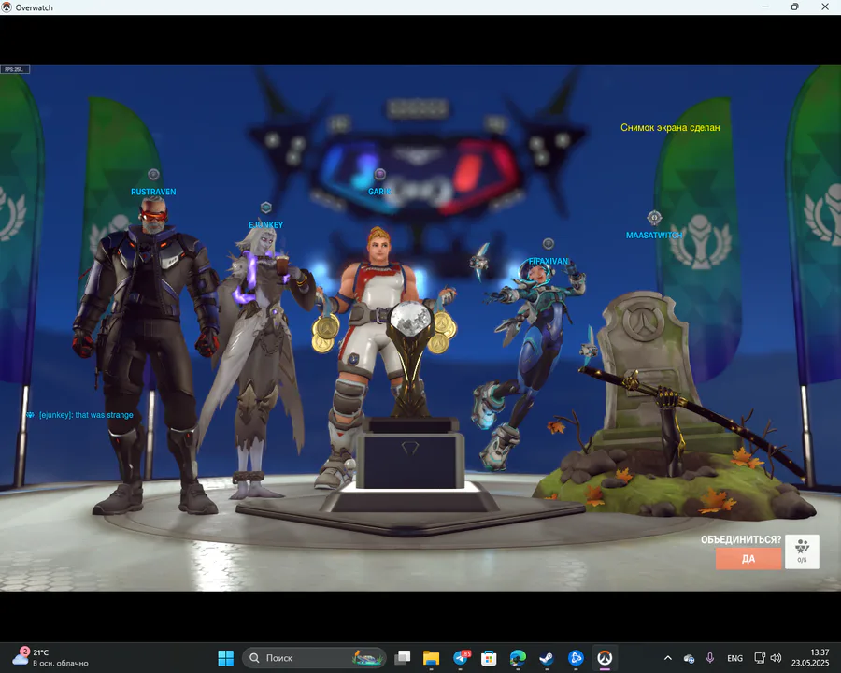
Task: Open File Explorer from the taskbar
Action: (431, 657)
